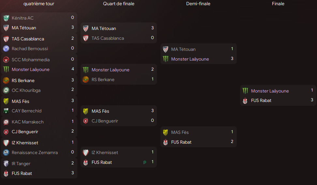Click the penalty 'p' indicator beside FUS Rabat

tap(145, 162)
